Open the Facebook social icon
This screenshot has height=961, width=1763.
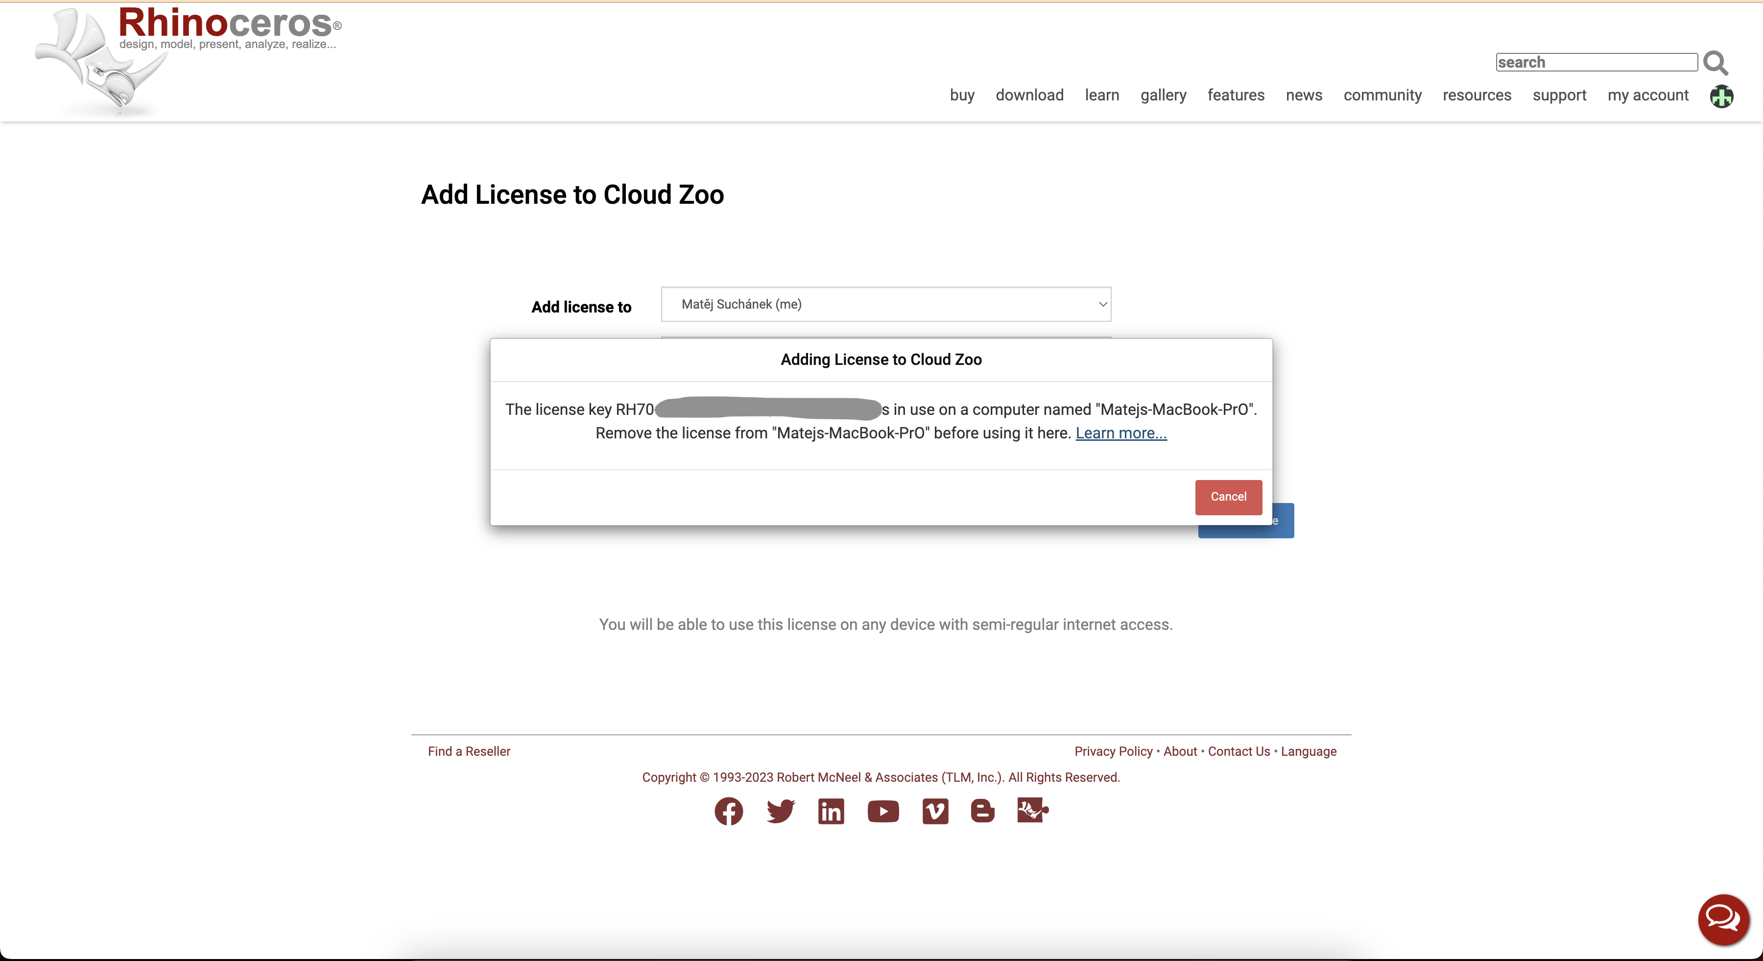[x=729, y=812]
